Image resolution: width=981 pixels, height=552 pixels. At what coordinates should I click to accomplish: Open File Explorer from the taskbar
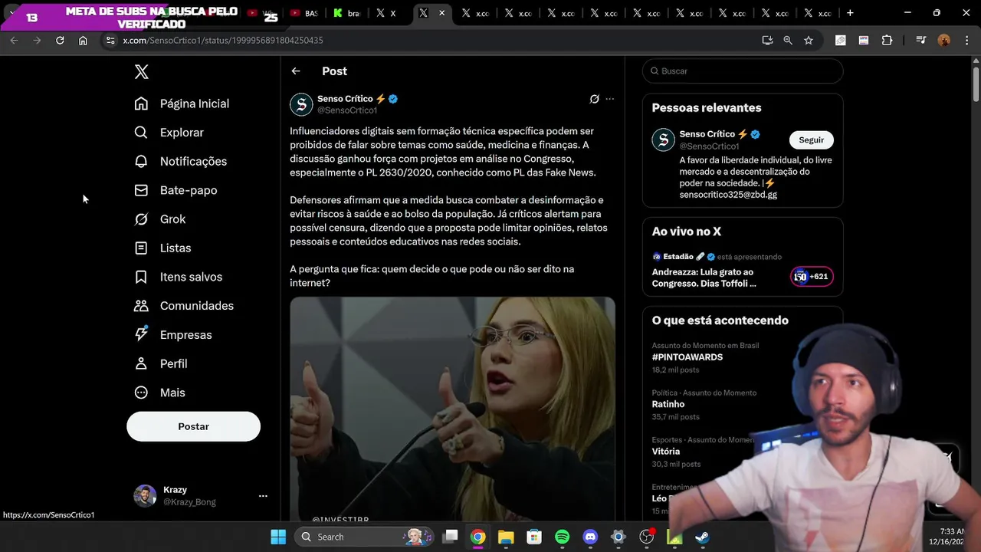pos(506,537)
